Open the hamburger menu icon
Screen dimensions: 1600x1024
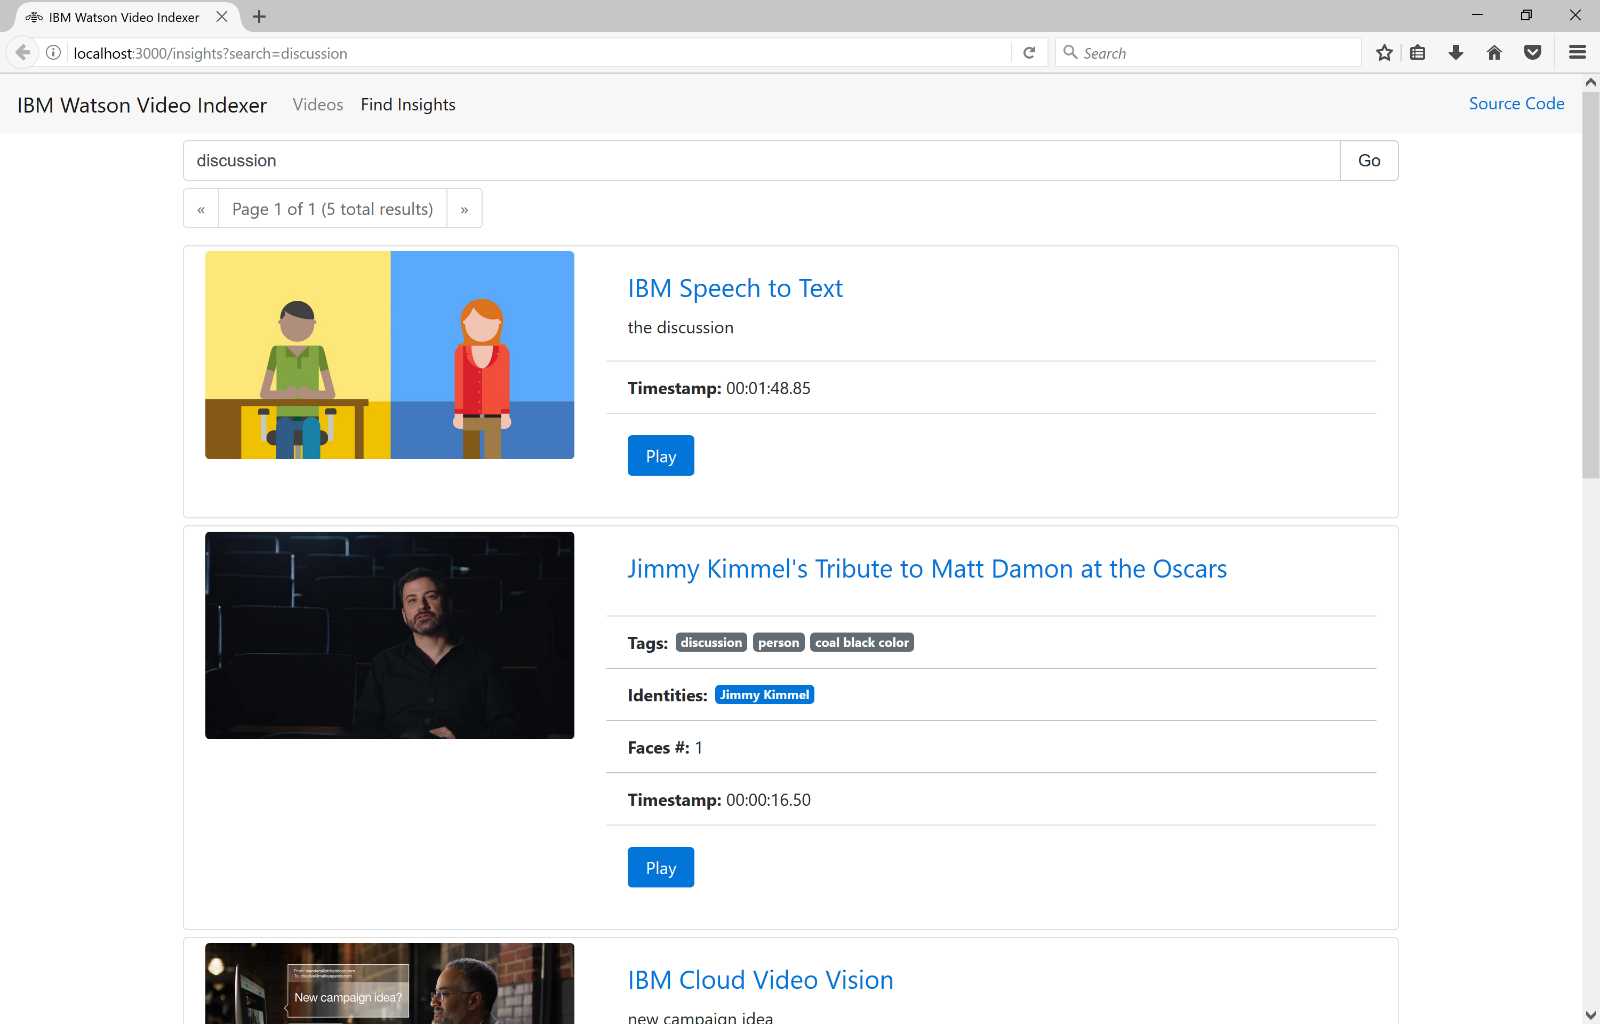click(1577, 52)
